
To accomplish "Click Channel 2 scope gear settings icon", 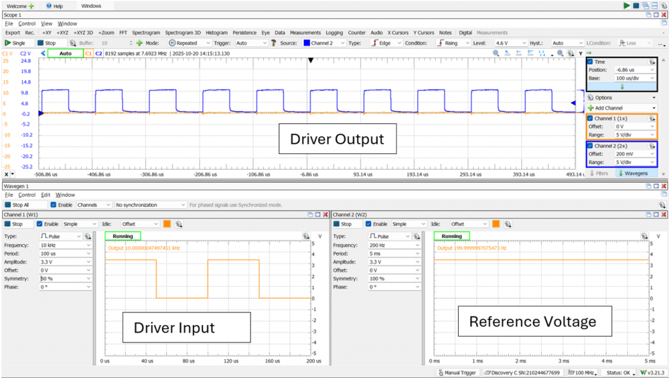I will [x=652, y=146].
